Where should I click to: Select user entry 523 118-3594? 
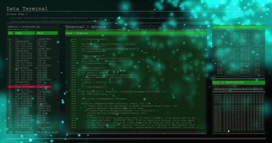point(24,116)
